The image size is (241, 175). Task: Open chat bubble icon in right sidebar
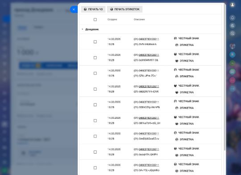pos(233,33)
